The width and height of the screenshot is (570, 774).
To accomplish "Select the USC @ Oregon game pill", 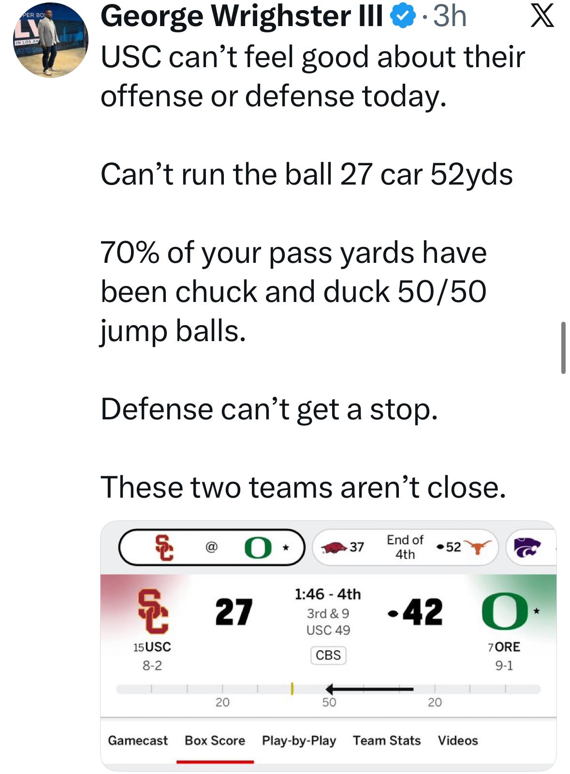I will tap(211, 547).
